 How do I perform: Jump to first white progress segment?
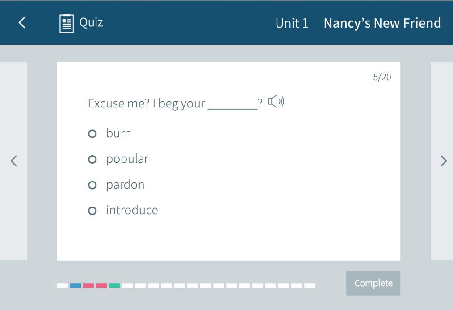(x=63, y=285)
